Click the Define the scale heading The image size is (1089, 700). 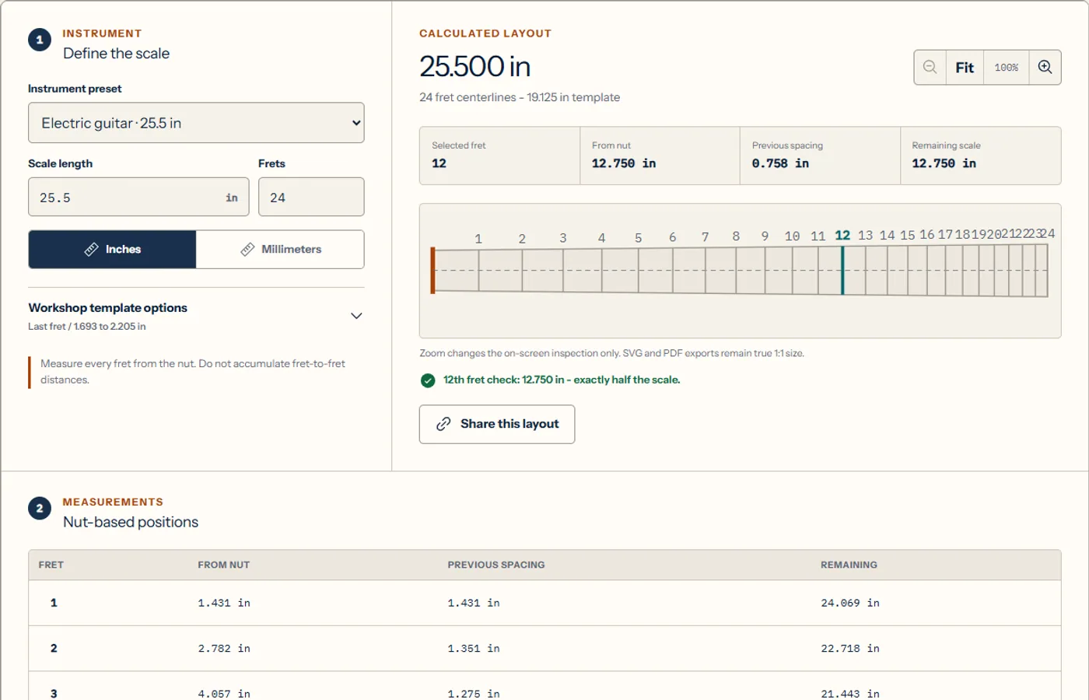[x=117, y=54]
